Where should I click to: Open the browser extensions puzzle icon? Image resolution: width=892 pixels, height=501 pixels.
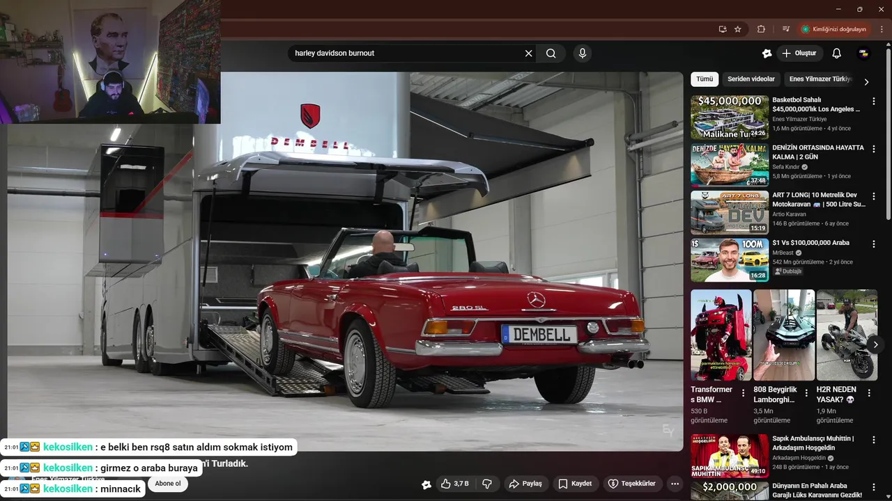click(761, 29)
